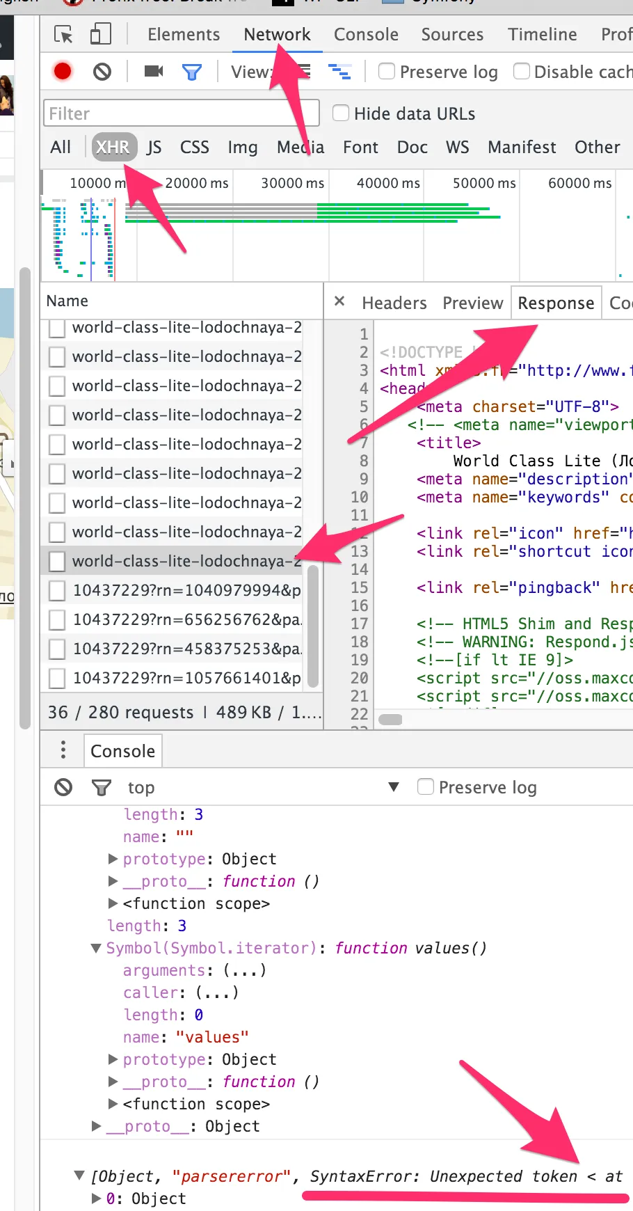Image resolution: width=633 pixels, height=1211 pixels.
Task: Show all request types with All filter
Action: (x=61, y=147)
